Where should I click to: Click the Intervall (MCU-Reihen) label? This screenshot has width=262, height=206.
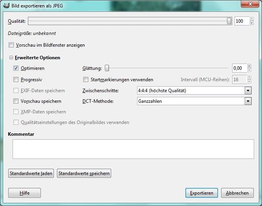[205, 80]
